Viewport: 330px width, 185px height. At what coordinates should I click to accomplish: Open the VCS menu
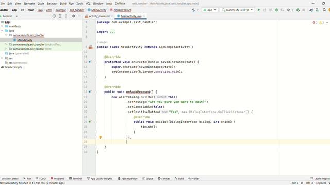(x=88, y=4)
